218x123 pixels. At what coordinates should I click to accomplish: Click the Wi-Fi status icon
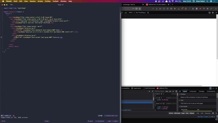173,1
